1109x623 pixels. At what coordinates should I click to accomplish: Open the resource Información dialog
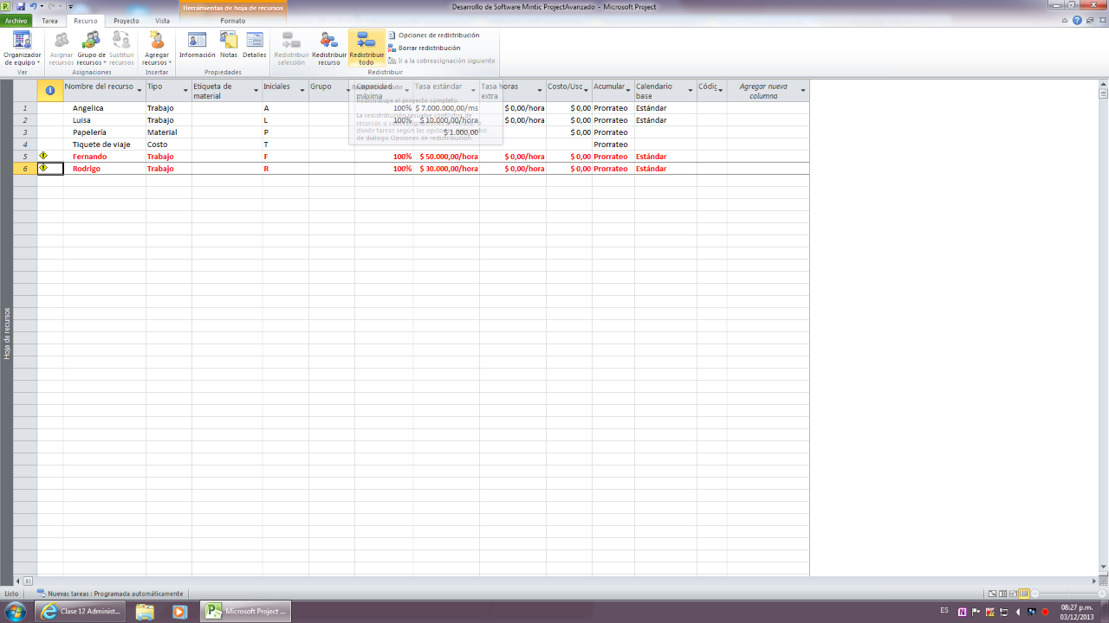click(198, 45)
